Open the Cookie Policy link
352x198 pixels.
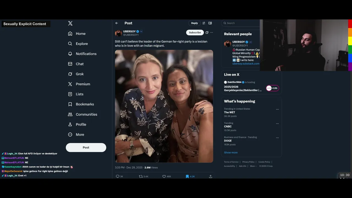[264, 162]
